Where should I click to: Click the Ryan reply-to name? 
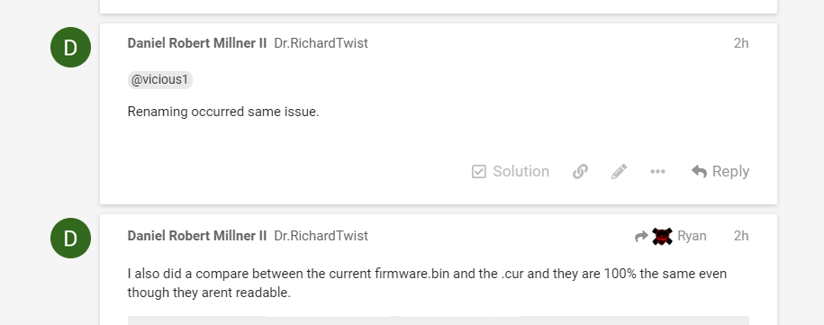coord(692,236)
